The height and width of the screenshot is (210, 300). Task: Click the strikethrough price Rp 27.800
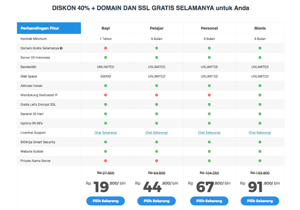coord(106,173)
